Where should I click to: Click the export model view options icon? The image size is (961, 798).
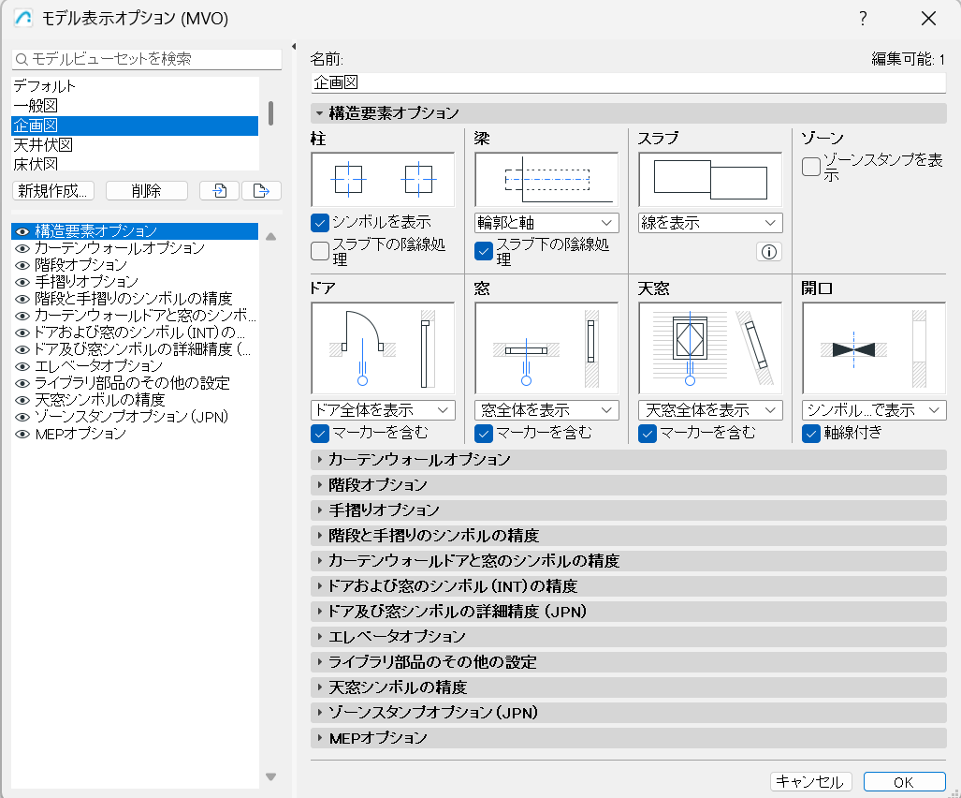[262, 190]
